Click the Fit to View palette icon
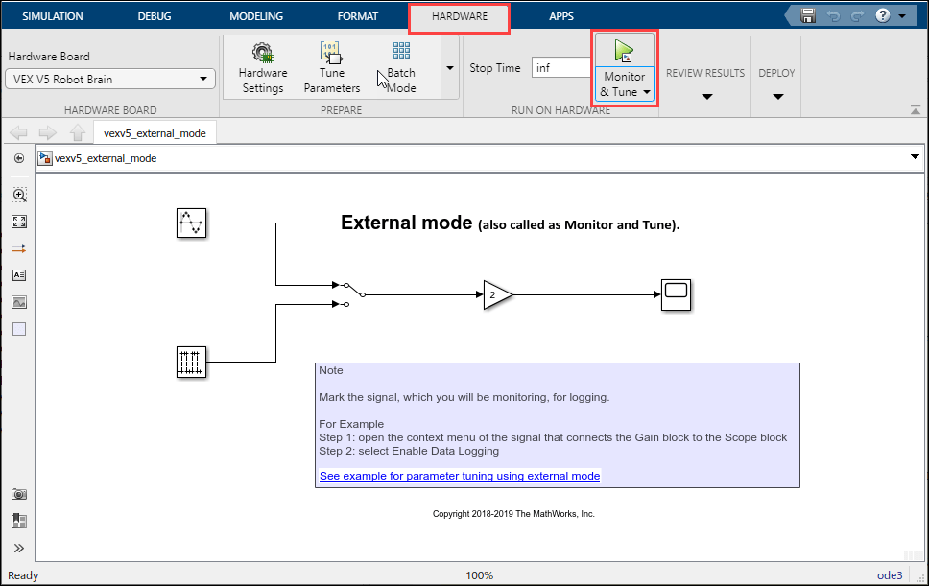 tap(19, 222)
